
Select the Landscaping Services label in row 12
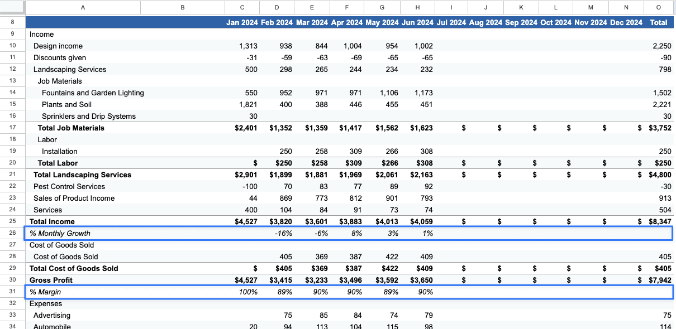point(70,69)
